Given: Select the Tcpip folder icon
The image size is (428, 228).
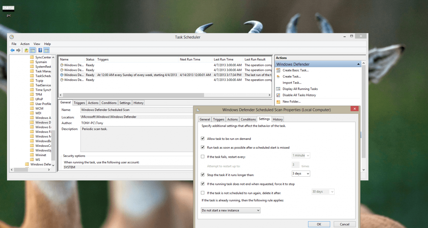Looking at the screenshot, I should coord(32,81).
